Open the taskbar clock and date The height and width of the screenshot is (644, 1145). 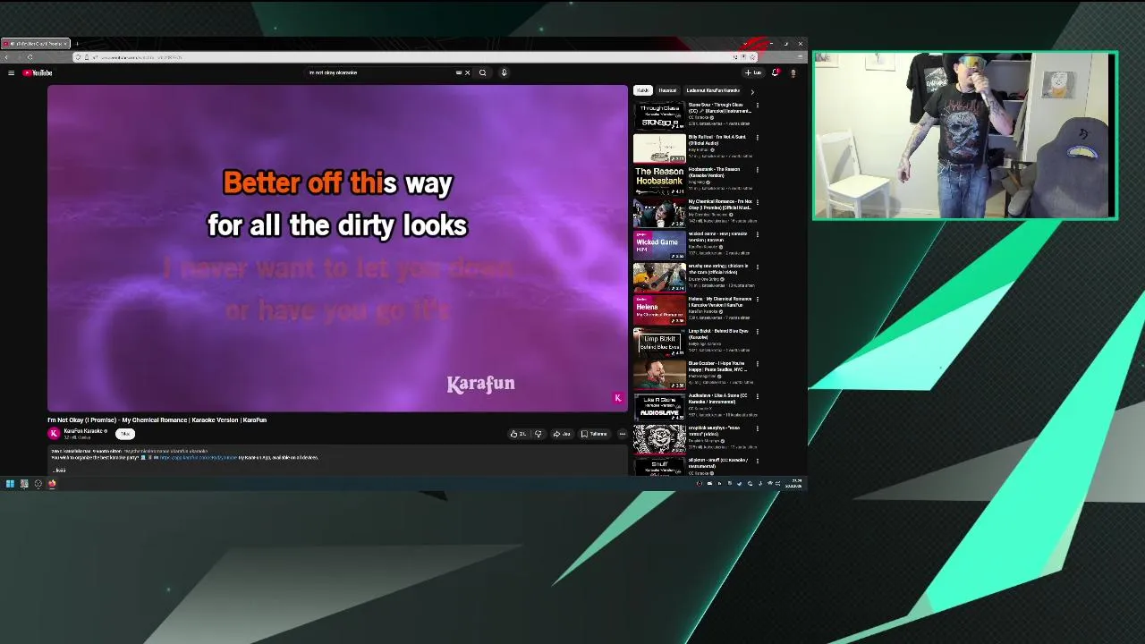(x=795, y=484)
